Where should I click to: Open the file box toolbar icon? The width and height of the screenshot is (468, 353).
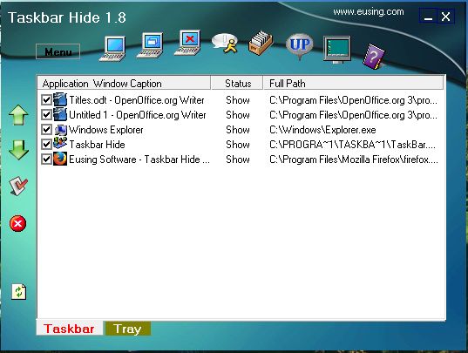[261, 43]
